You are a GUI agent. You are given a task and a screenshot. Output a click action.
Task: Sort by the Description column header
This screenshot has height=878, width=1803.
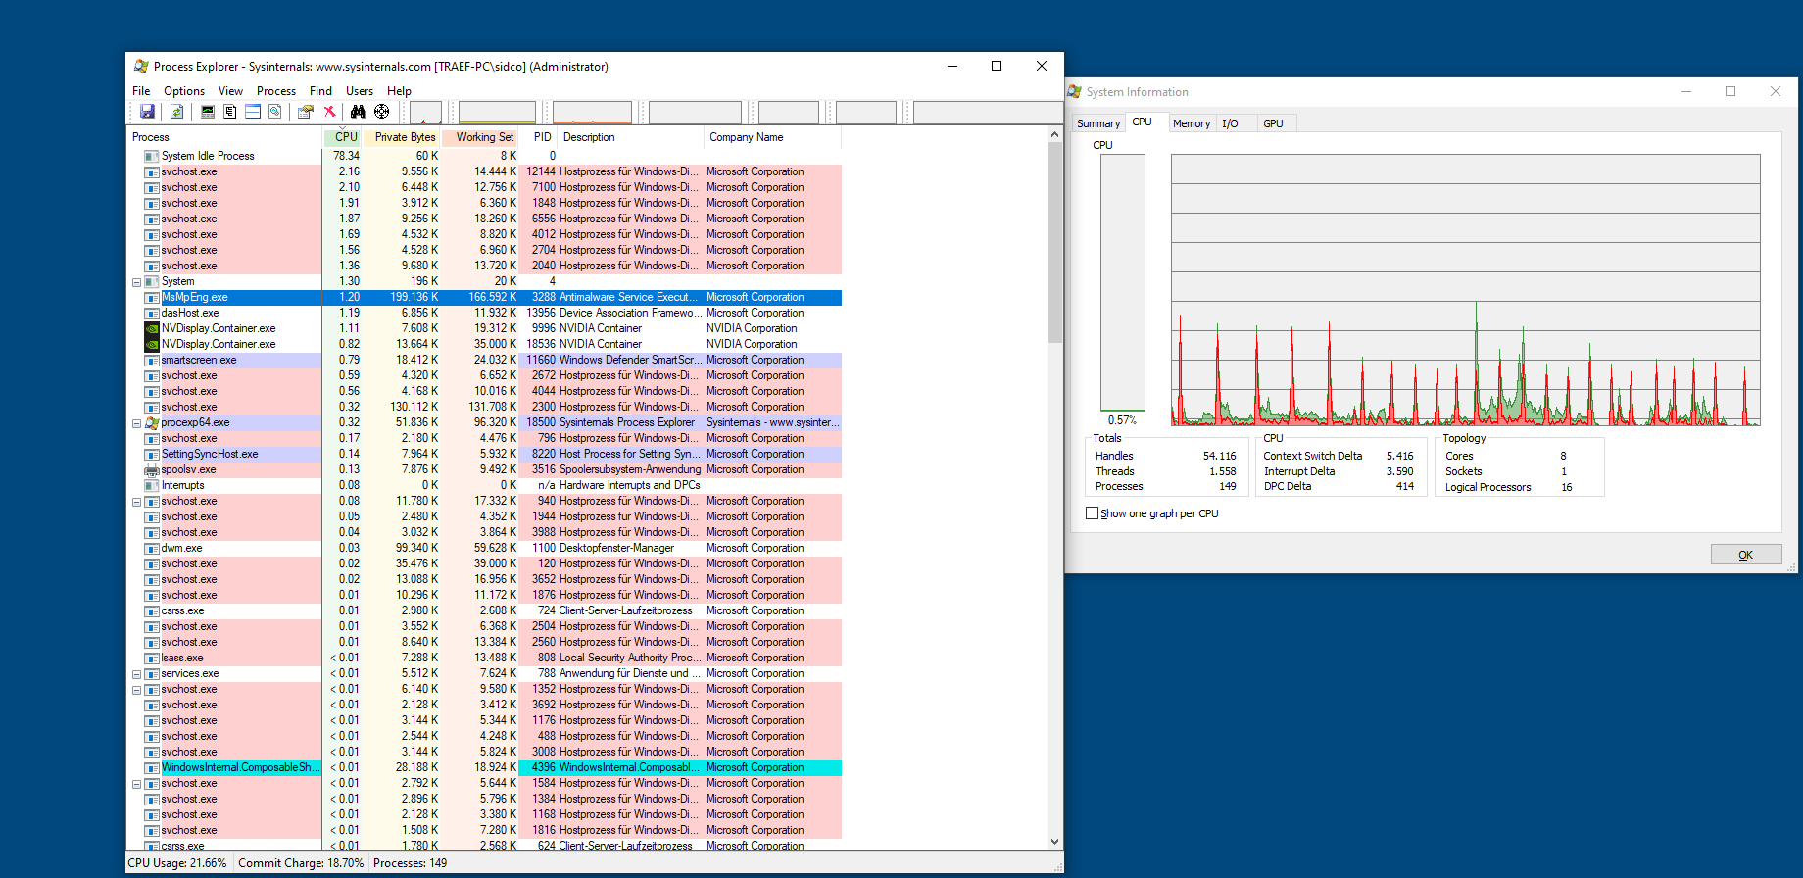631,137
